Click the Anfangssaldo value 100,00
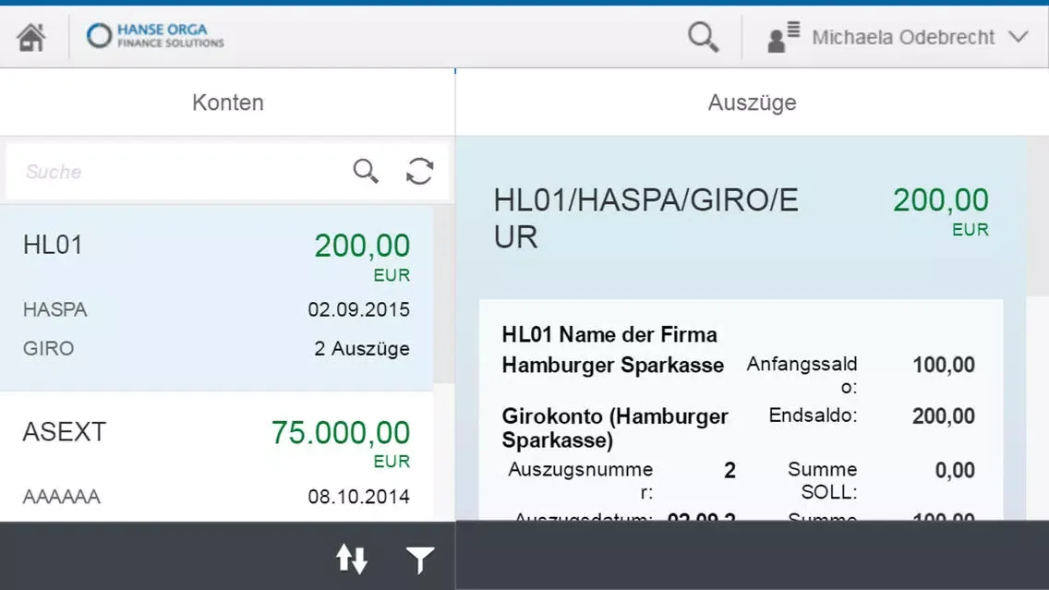 pos(944,366)
